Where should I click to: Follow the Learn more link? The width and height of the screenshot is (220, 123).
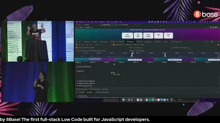click(x=104, y=89)
